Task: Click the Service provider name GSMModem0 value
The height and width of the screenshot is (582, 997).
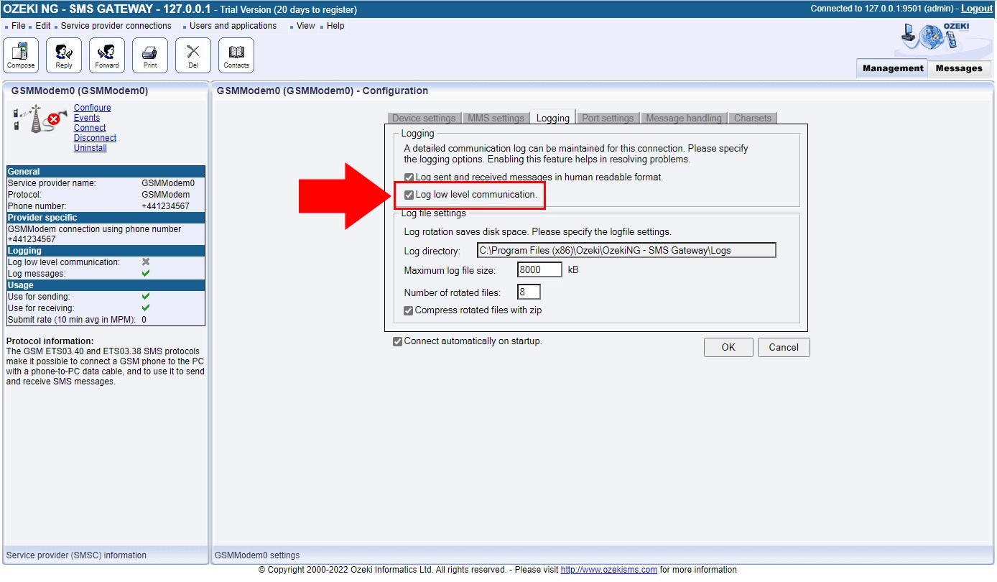Action: 168,183
